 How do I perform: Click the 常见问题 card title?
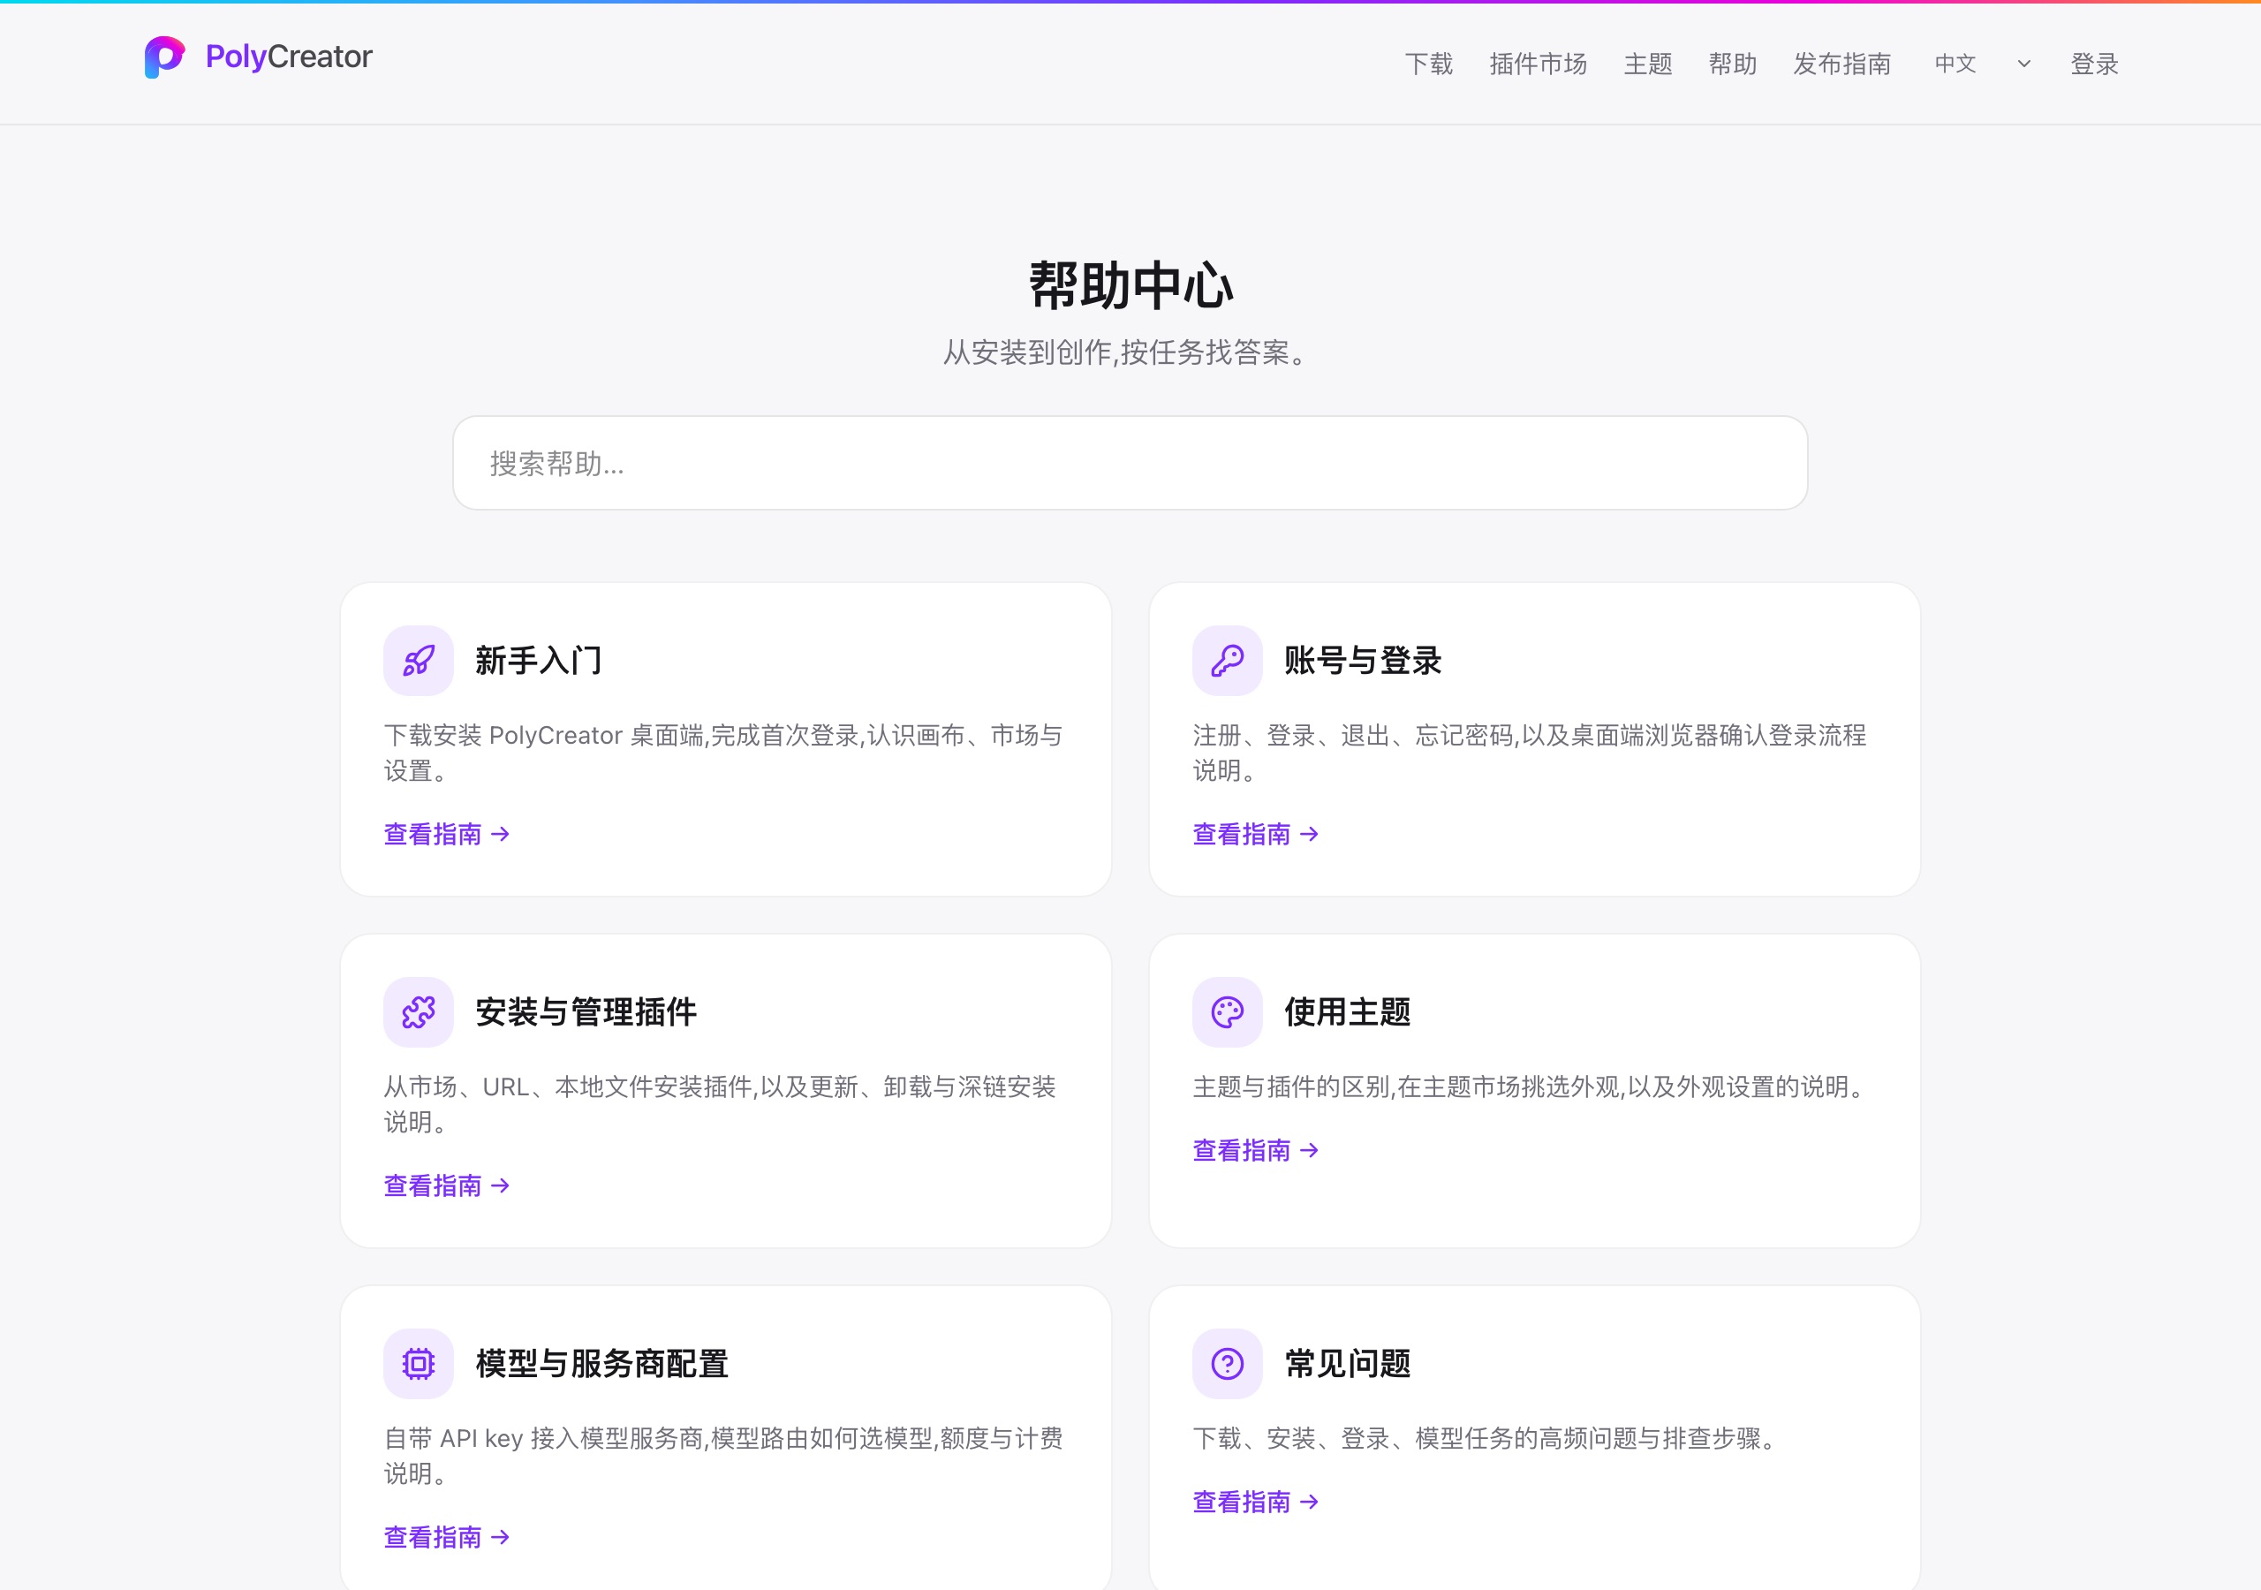tap(1347, 1363)
